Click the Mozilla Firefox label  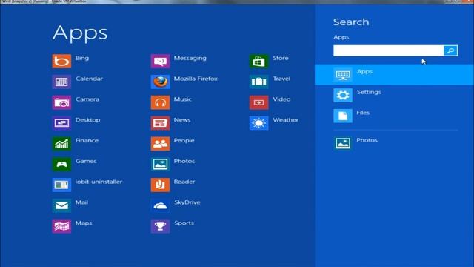coord(196,79)
